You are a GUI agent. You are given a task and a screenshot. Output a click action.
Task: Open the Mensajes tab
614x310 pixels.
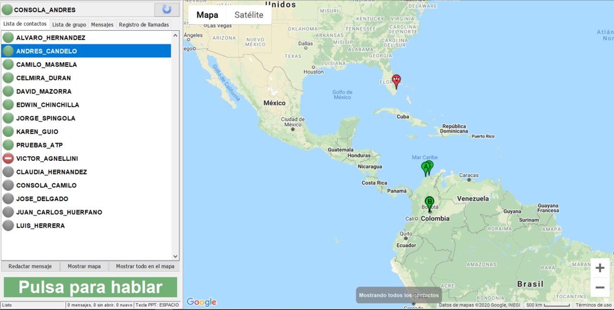tap(102, 24)
